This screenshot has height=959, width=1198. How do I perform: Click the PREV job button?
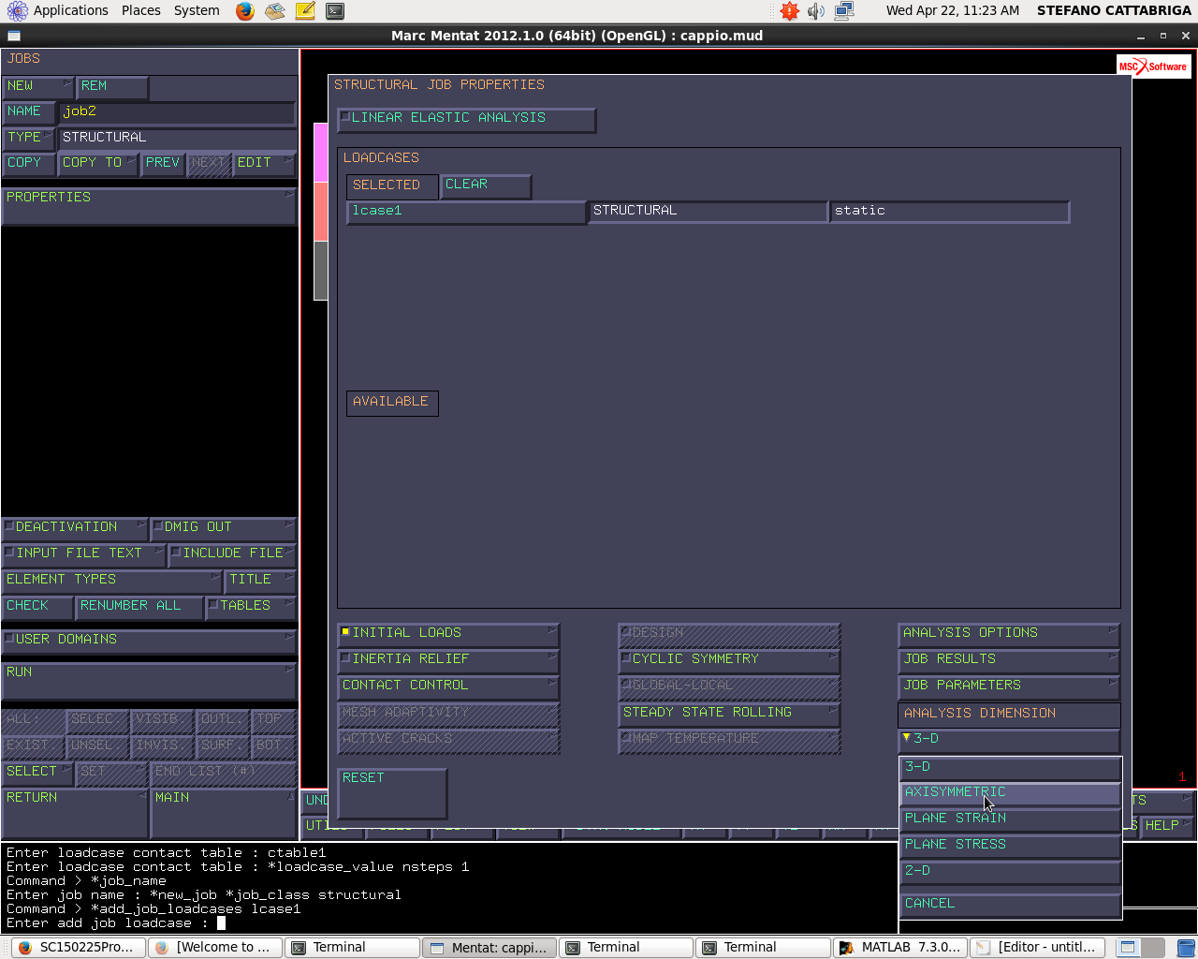(162, 164)
